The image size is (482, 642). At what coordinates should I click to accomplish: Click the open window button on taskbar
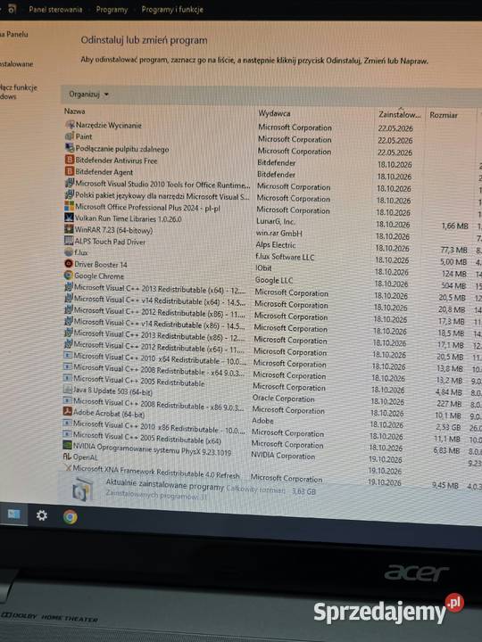13,514
